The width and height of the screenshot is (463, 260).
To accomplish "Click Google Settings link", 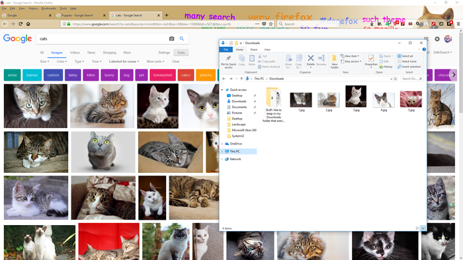I will (x=164, y=53).
